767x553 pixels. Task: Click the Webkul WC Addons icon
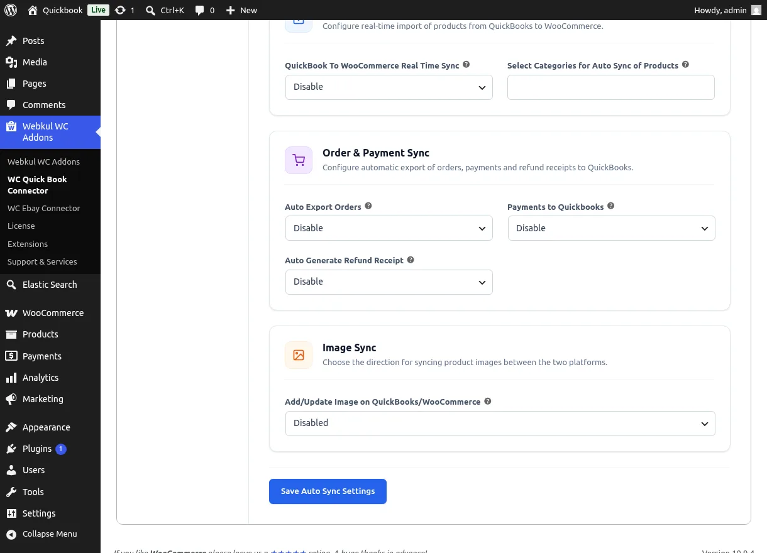tap(11, 126)
